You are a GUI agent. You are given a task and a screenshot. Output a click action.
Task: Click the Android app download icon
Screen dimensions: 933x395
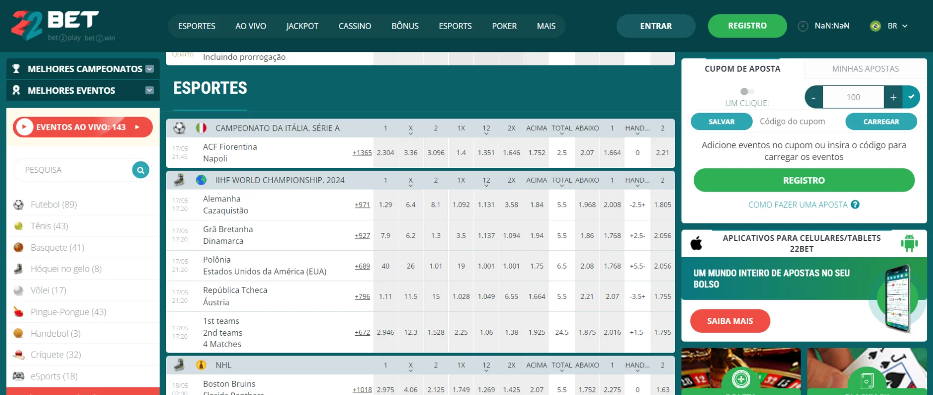coord(909,243)
